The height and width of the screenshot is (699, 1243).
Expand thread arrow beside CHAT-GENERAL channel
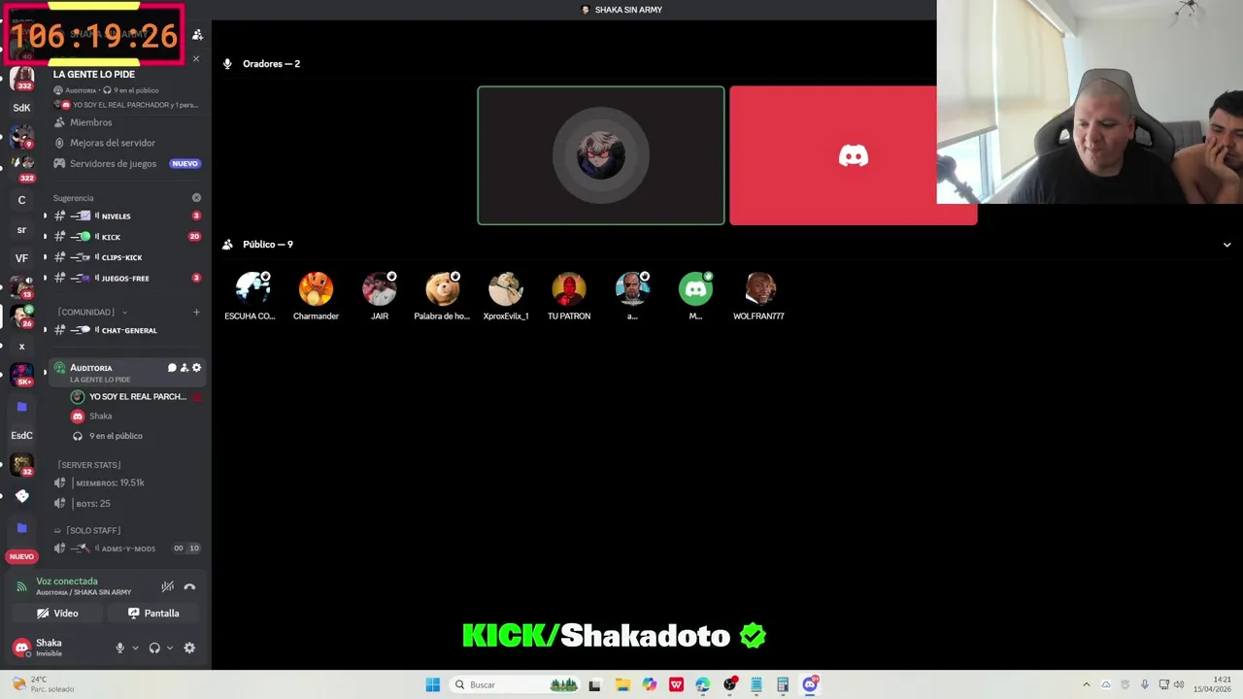pyautogui.click(x=45, y=330)
